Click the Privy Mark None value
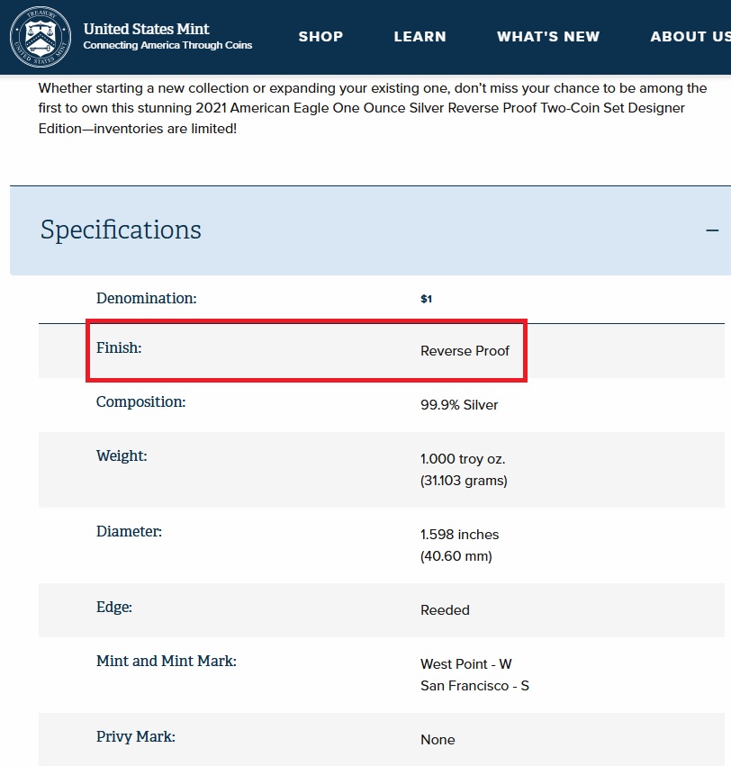Image resolution: width=731 pixels, height=766 pixels. coord(438,740)
